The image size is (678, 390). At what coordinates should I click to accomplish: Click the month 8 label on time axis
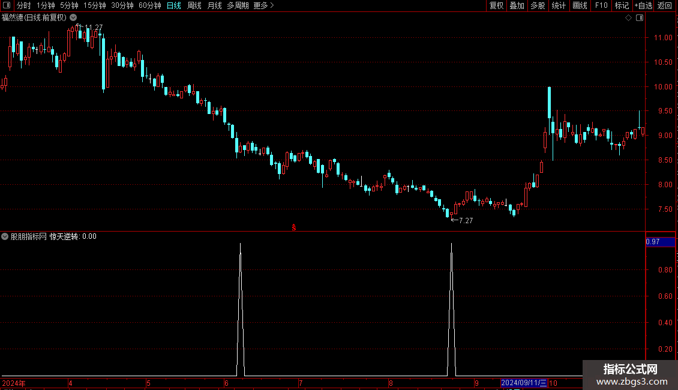click(x=391, y=383)
